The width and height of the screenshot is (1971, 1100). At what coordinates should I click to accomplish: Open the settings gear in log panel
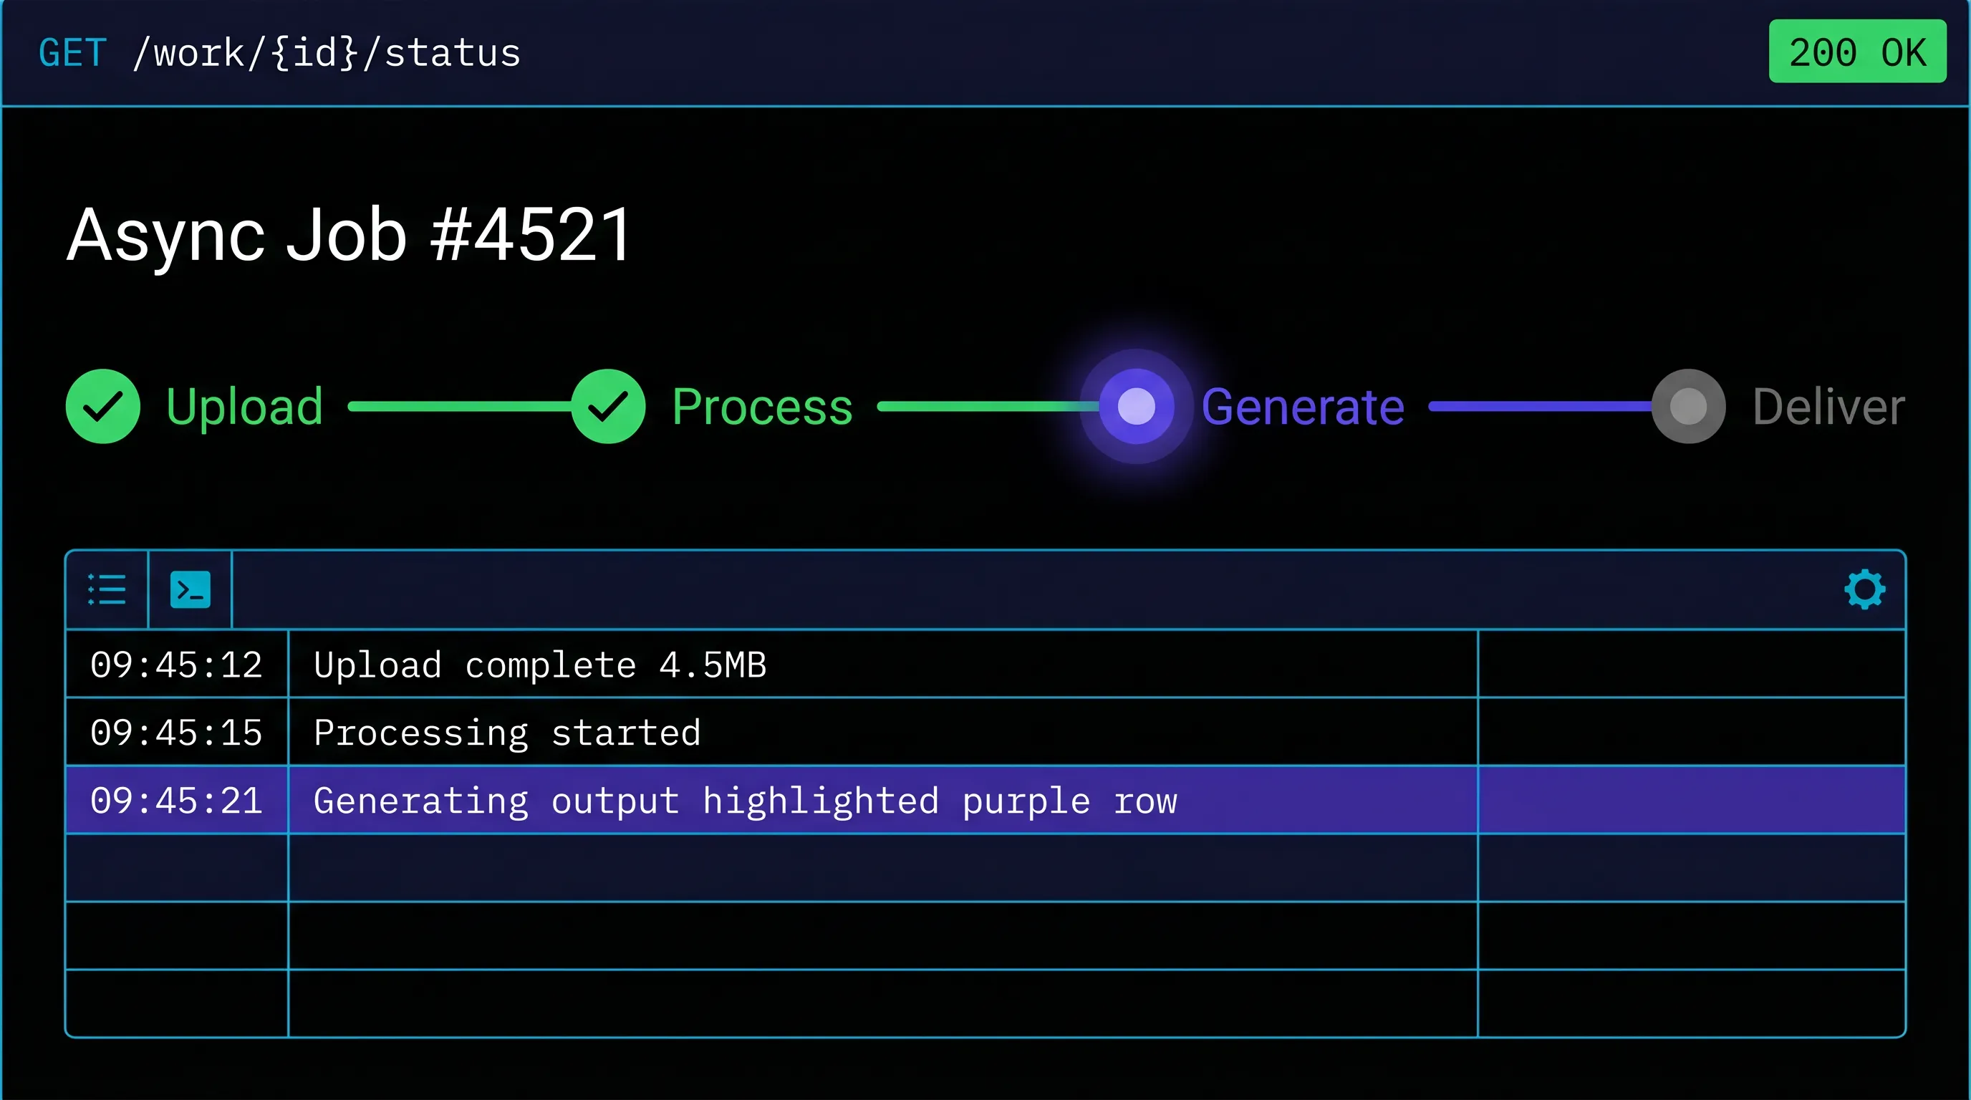(x=1865, y=588)
